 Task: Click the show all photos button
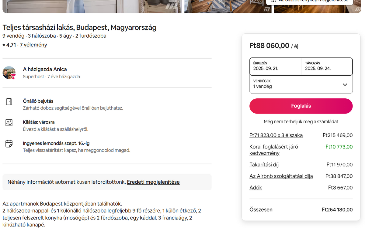tap(310, 2)
